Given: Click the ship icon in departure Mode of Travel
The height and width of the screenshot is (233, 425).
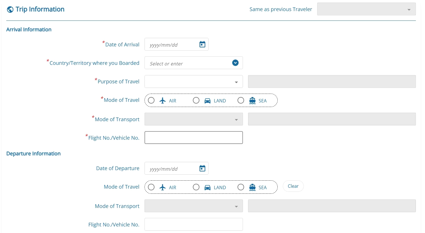Looking at the screenshot, I should coord(252,187).
